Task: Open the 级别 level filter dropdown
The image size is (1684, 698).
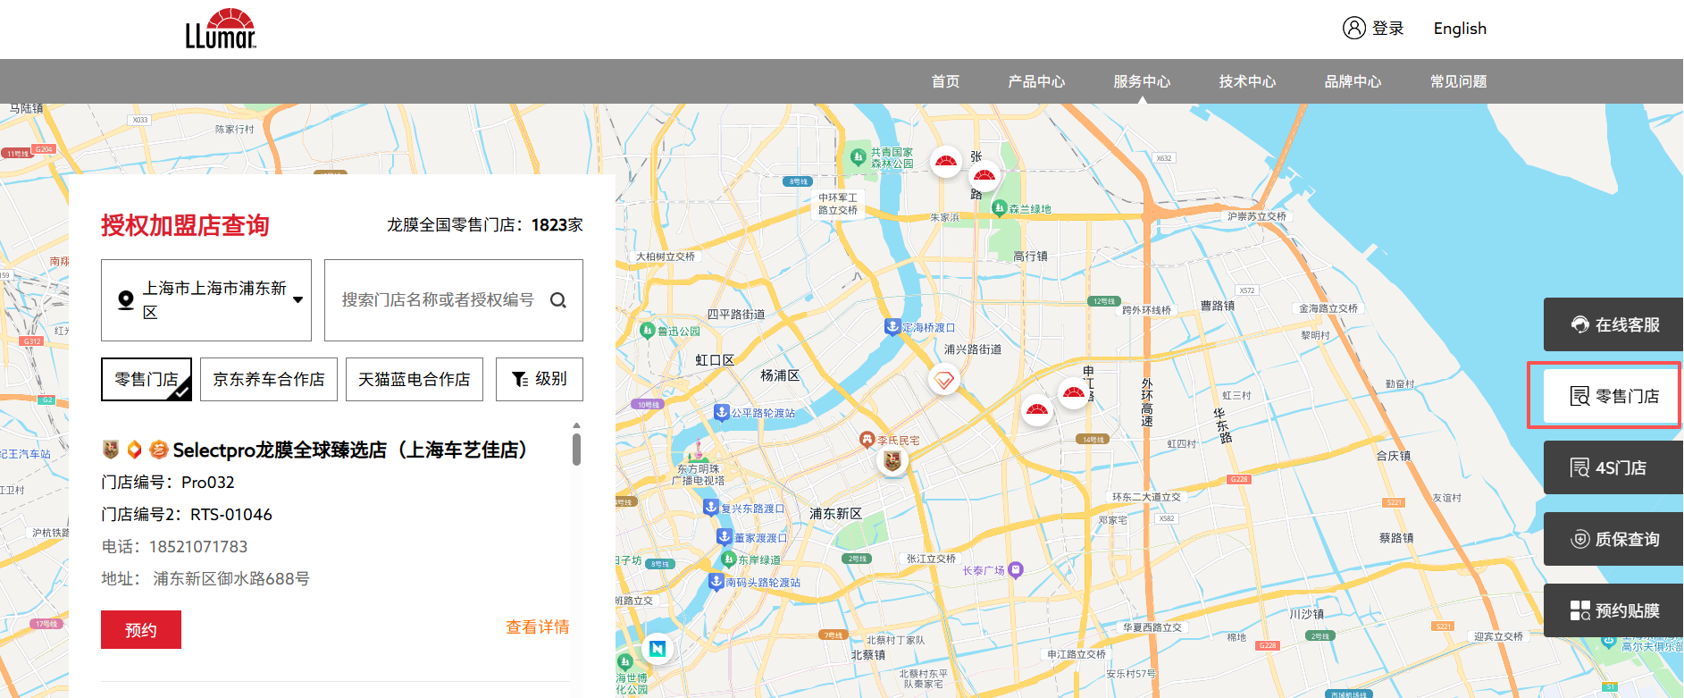Action: coord(540,380)
